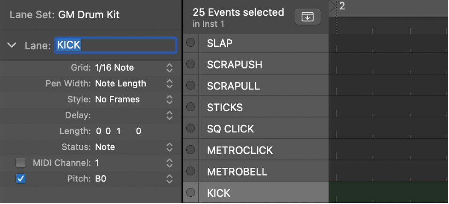
Task: Click the circle button beside SCRAPUSH lane
Action: tap(191, 64)
